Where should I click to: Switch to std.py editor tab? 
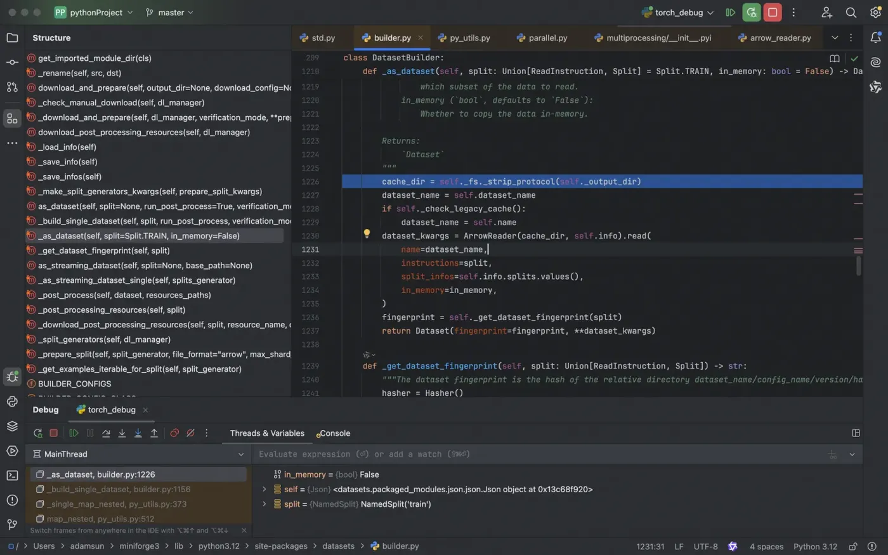(317, 38)
